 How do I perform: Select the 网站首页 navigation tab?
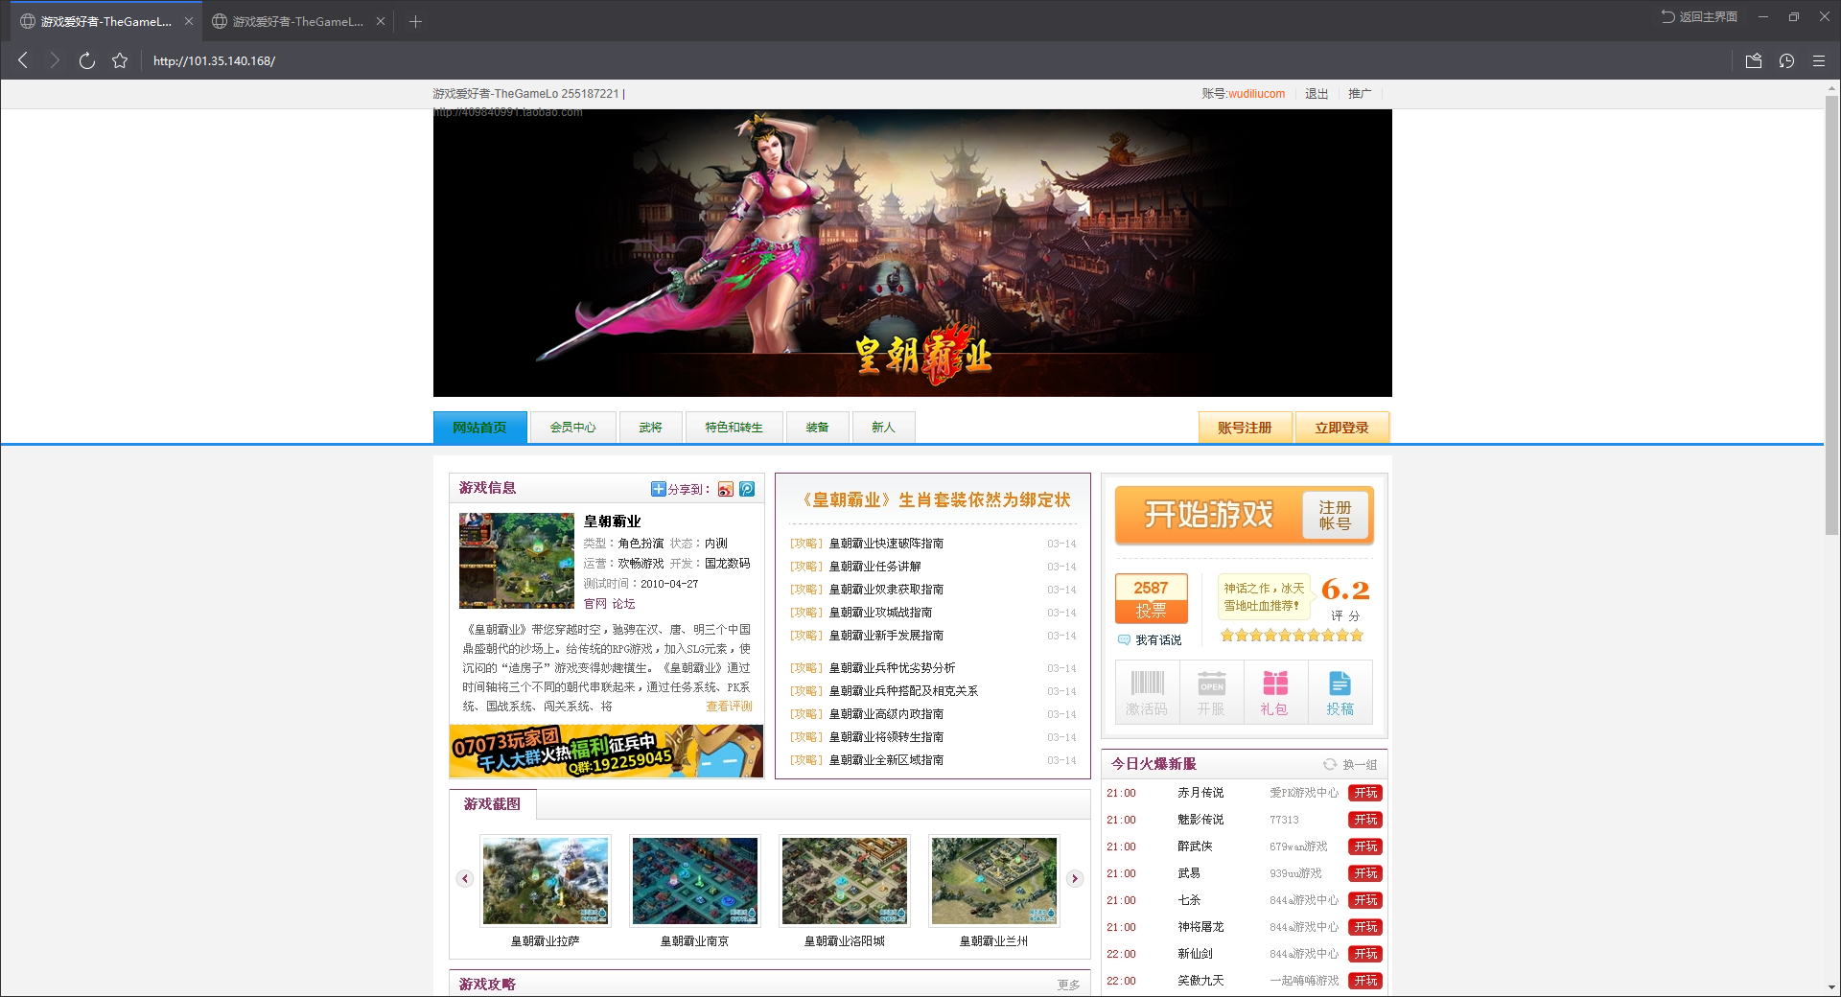[x=479, y=428]
